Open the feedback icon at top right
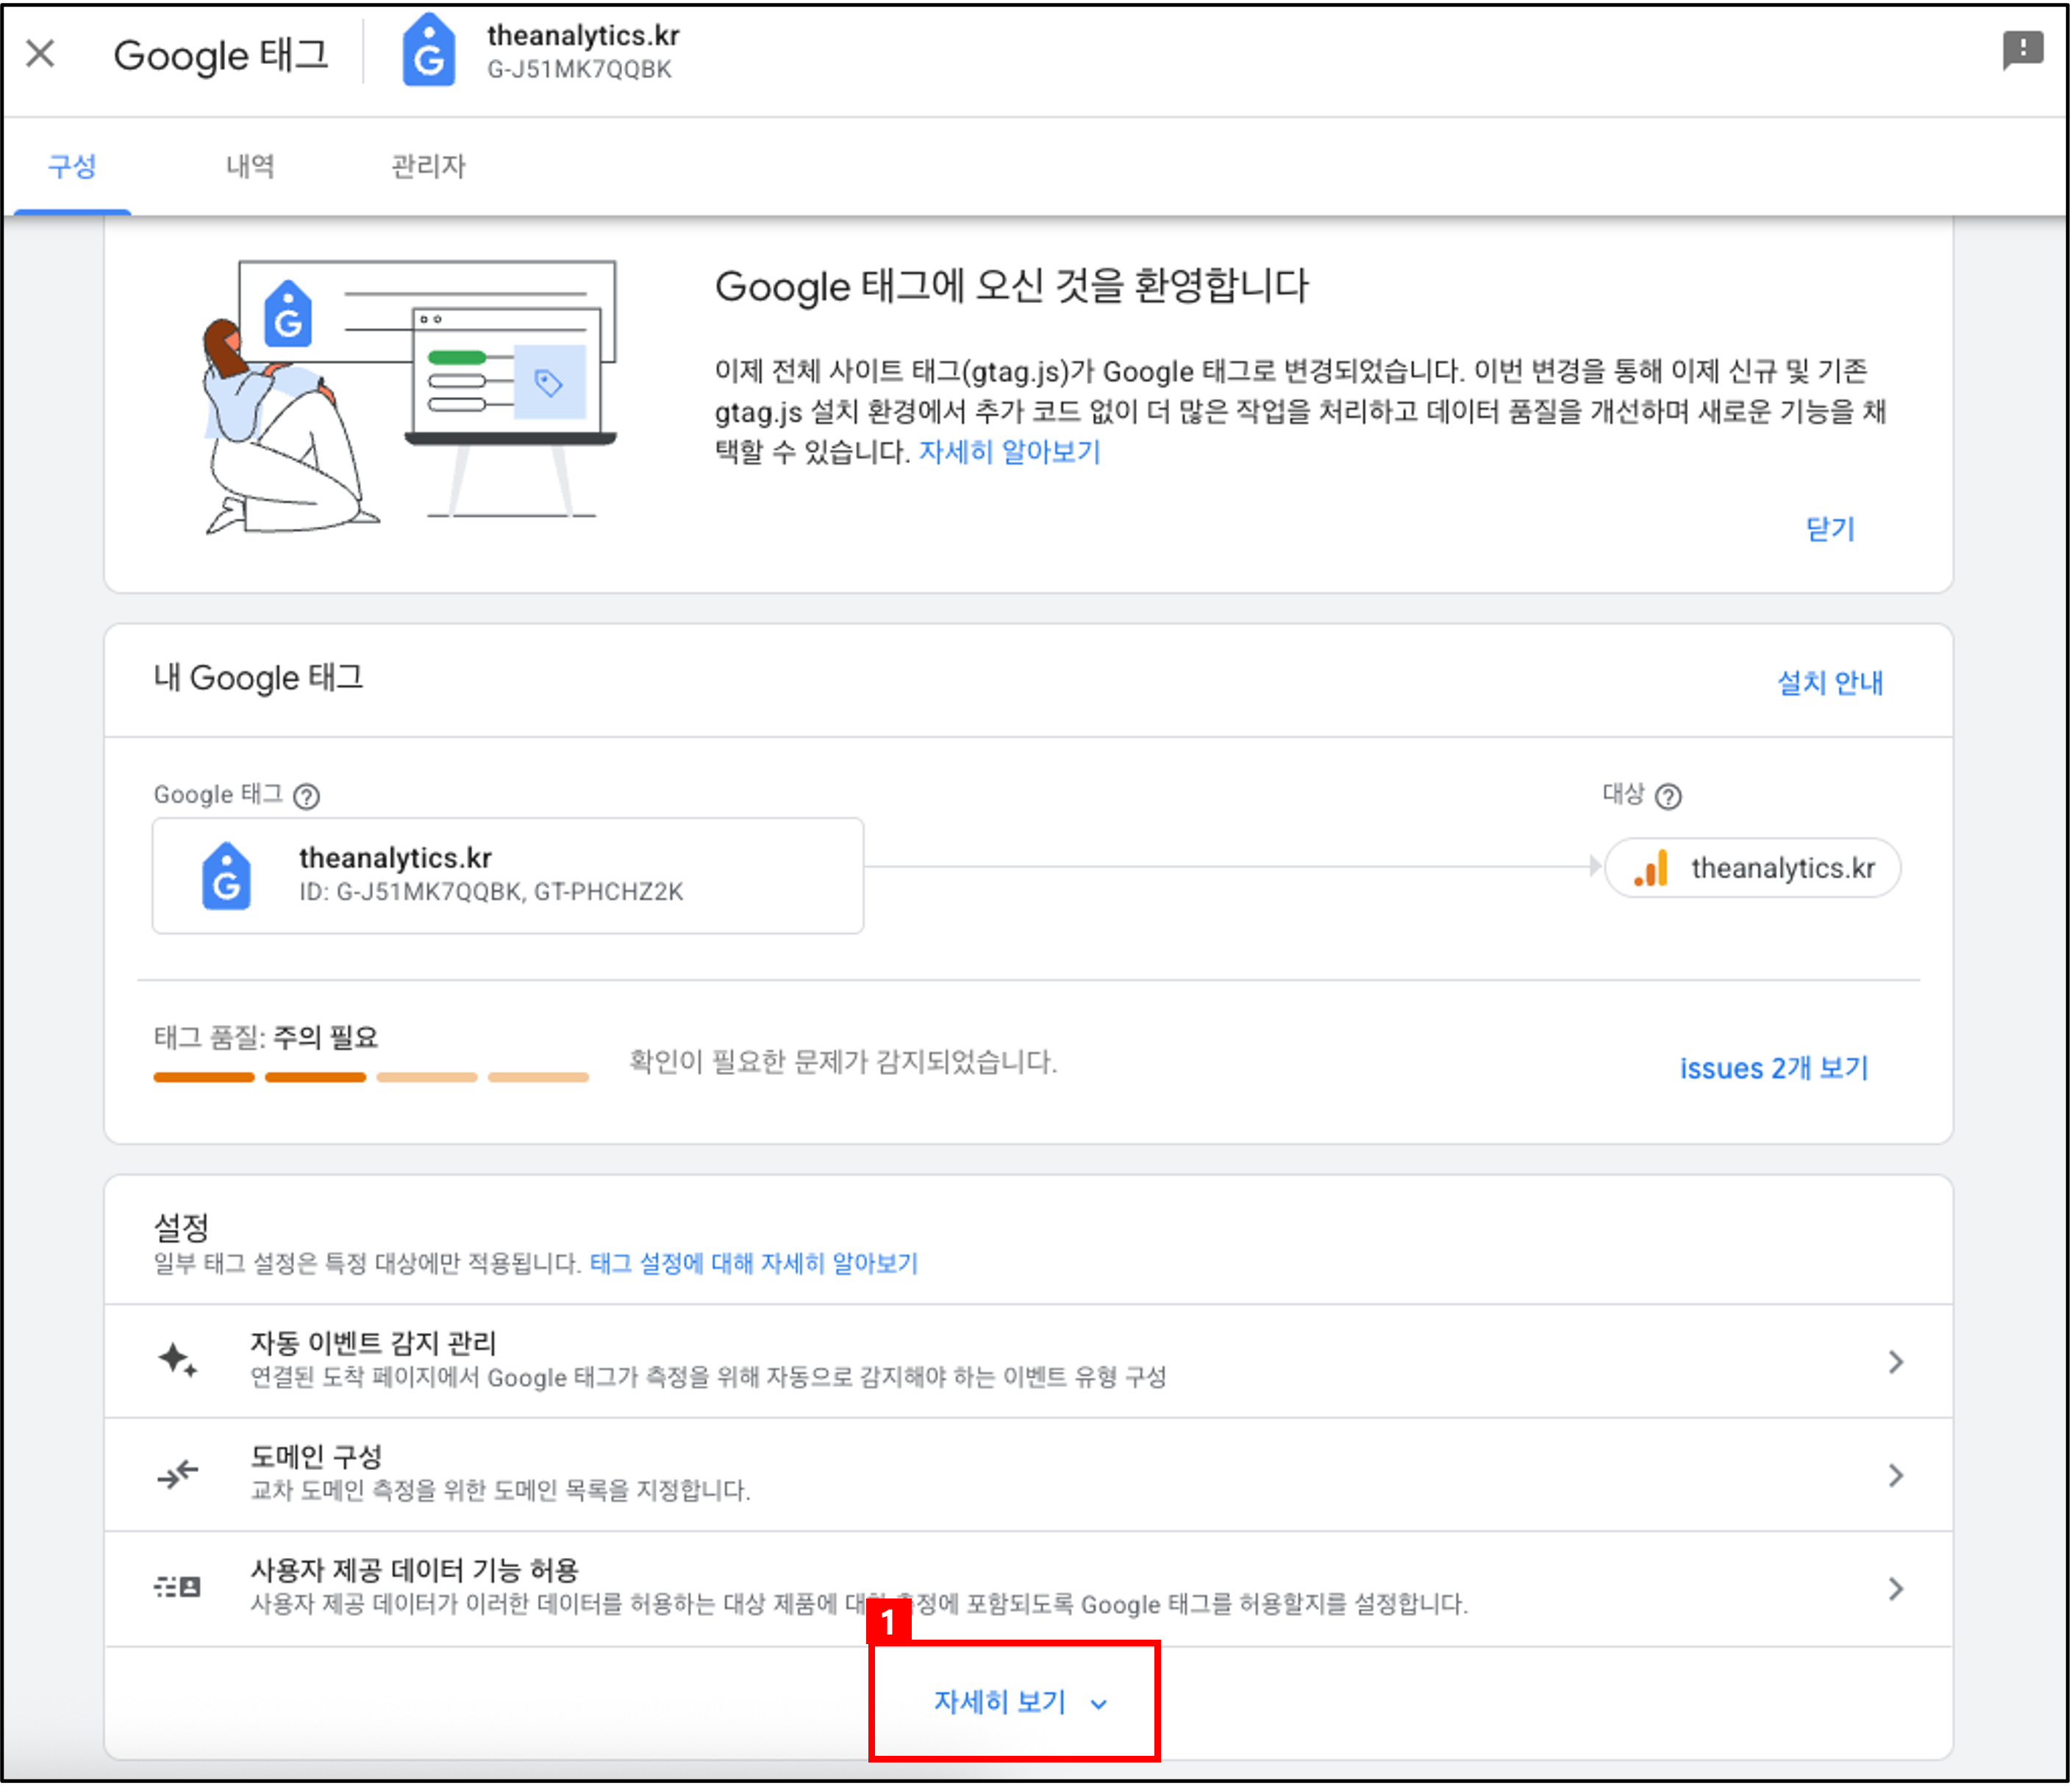Image resolution: width=2072 pixels, height=1786 pixels. tap(2022, 49)
